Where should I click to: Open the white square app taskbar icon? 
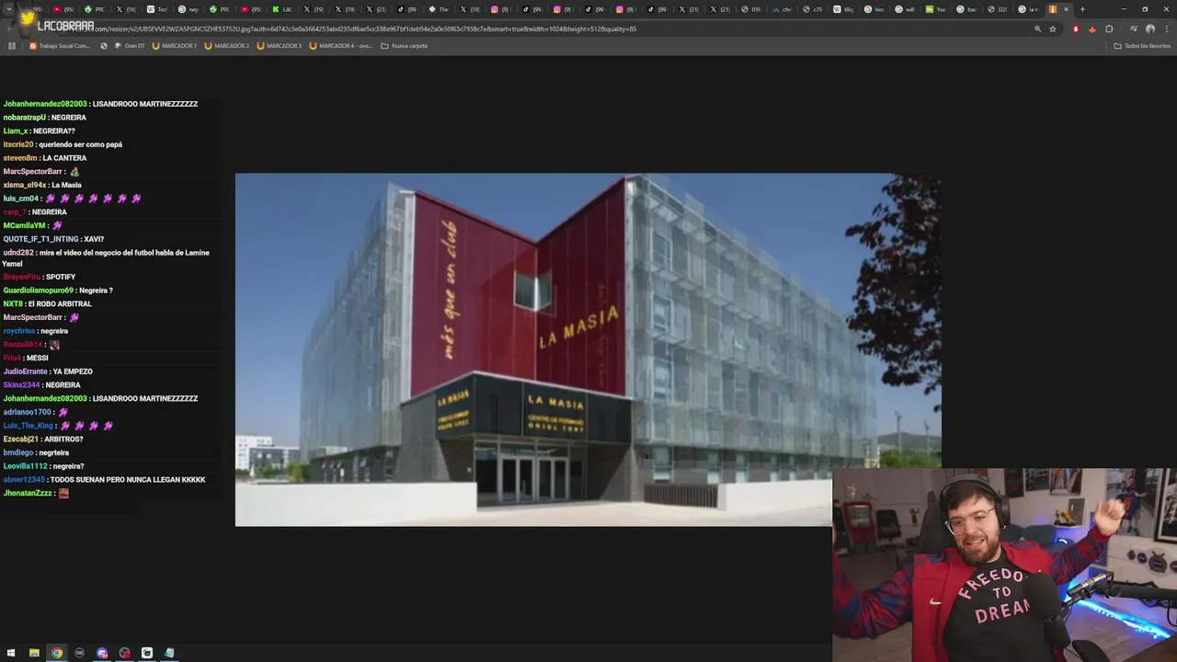click(147, 653)
